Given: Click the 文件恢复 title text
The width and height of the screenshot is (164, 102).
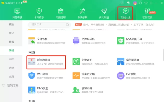Looking at the screenshot, I should [x=42, y=39].
